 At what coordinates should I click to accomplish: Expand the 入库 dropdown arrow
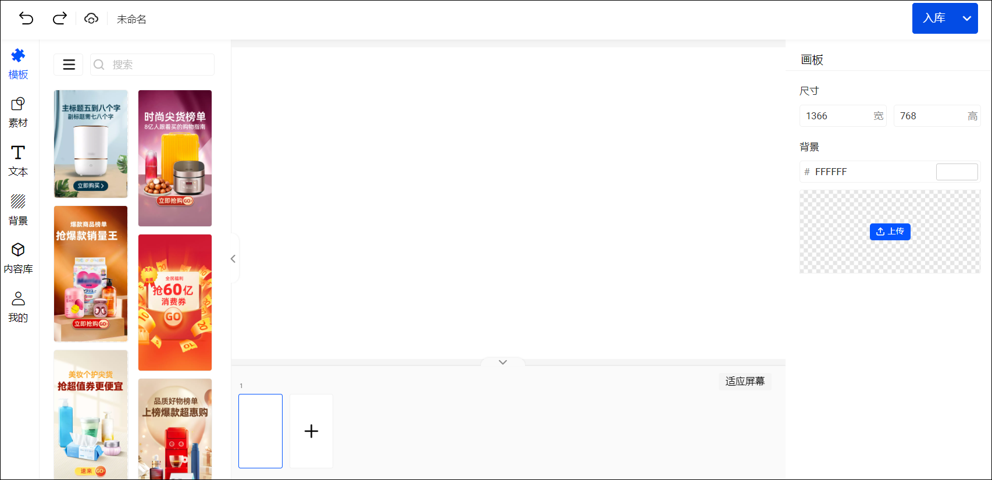(x=967, y=19)
